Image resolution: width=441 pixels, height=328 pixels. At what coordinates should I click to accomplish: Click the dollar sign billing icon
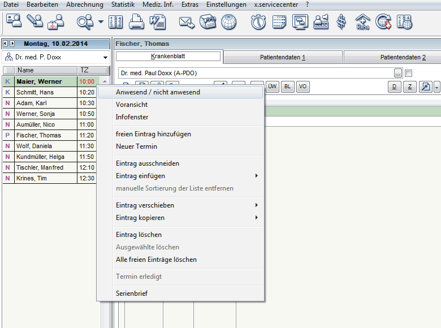341,23
